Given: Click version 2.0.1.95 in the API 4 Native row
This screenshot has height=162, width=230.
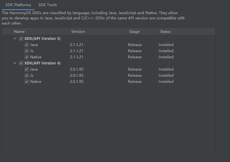Looking at the screenshot, I should pyautogui.click(x=77, y=82).
